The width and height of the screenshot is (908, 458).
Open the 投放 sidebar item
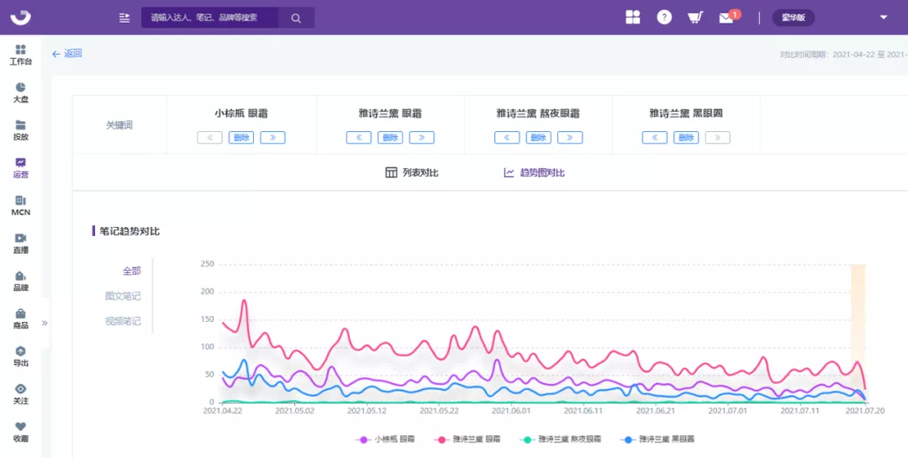click(x=20, y=130)
